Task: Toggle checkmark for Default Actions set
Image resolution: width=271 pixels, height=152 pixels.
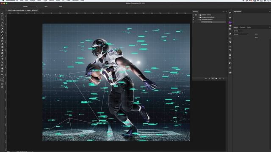Action: (x=194, y=15)
